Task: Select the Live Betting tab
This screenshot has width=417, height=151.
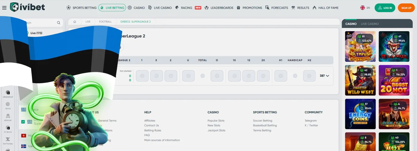Action: click(x=112, y=8)
